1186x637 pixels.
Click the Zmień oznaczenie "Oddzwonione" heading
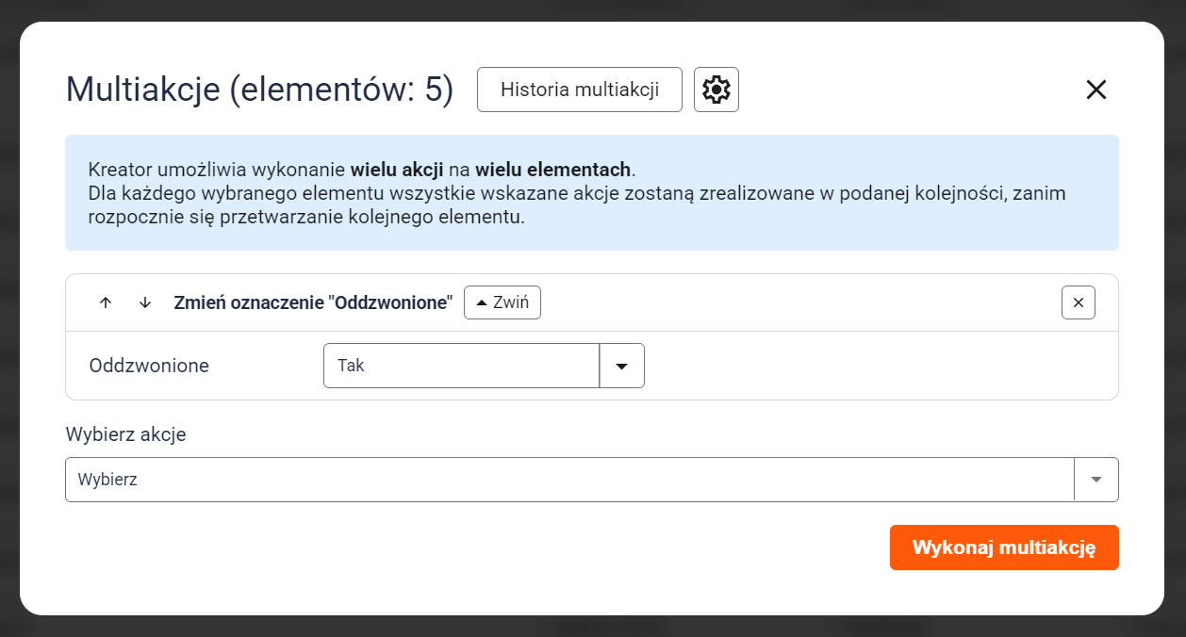coord(313,302)
